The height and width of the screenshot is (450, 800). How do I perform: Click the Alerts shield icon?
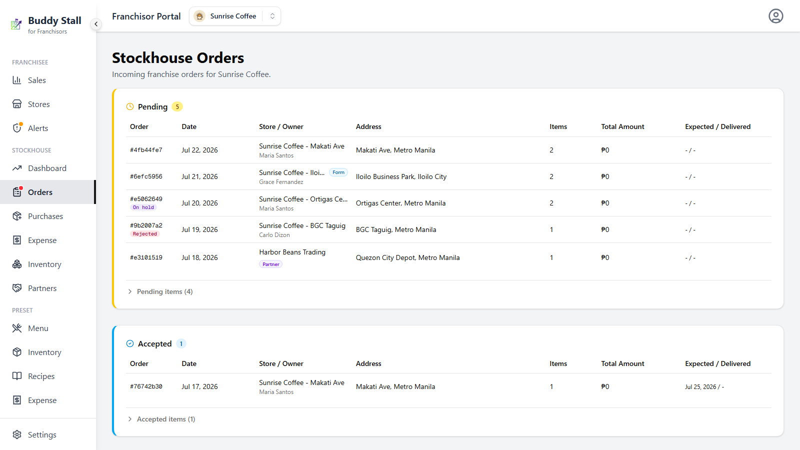click(17, 128)
